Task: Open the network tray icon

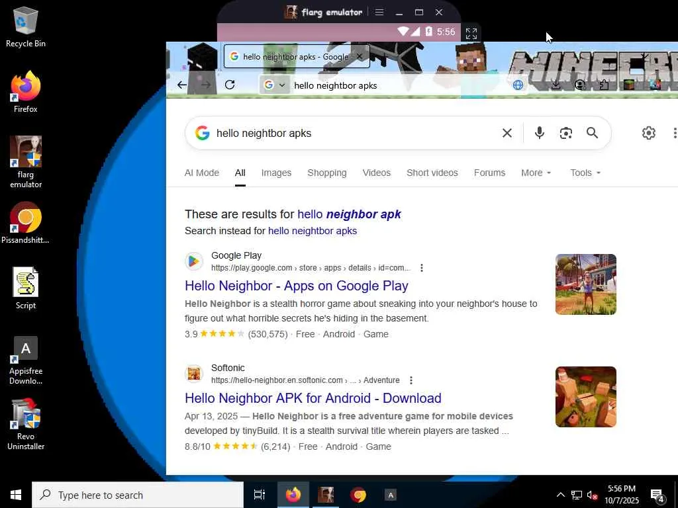Action: pos(577,495)
